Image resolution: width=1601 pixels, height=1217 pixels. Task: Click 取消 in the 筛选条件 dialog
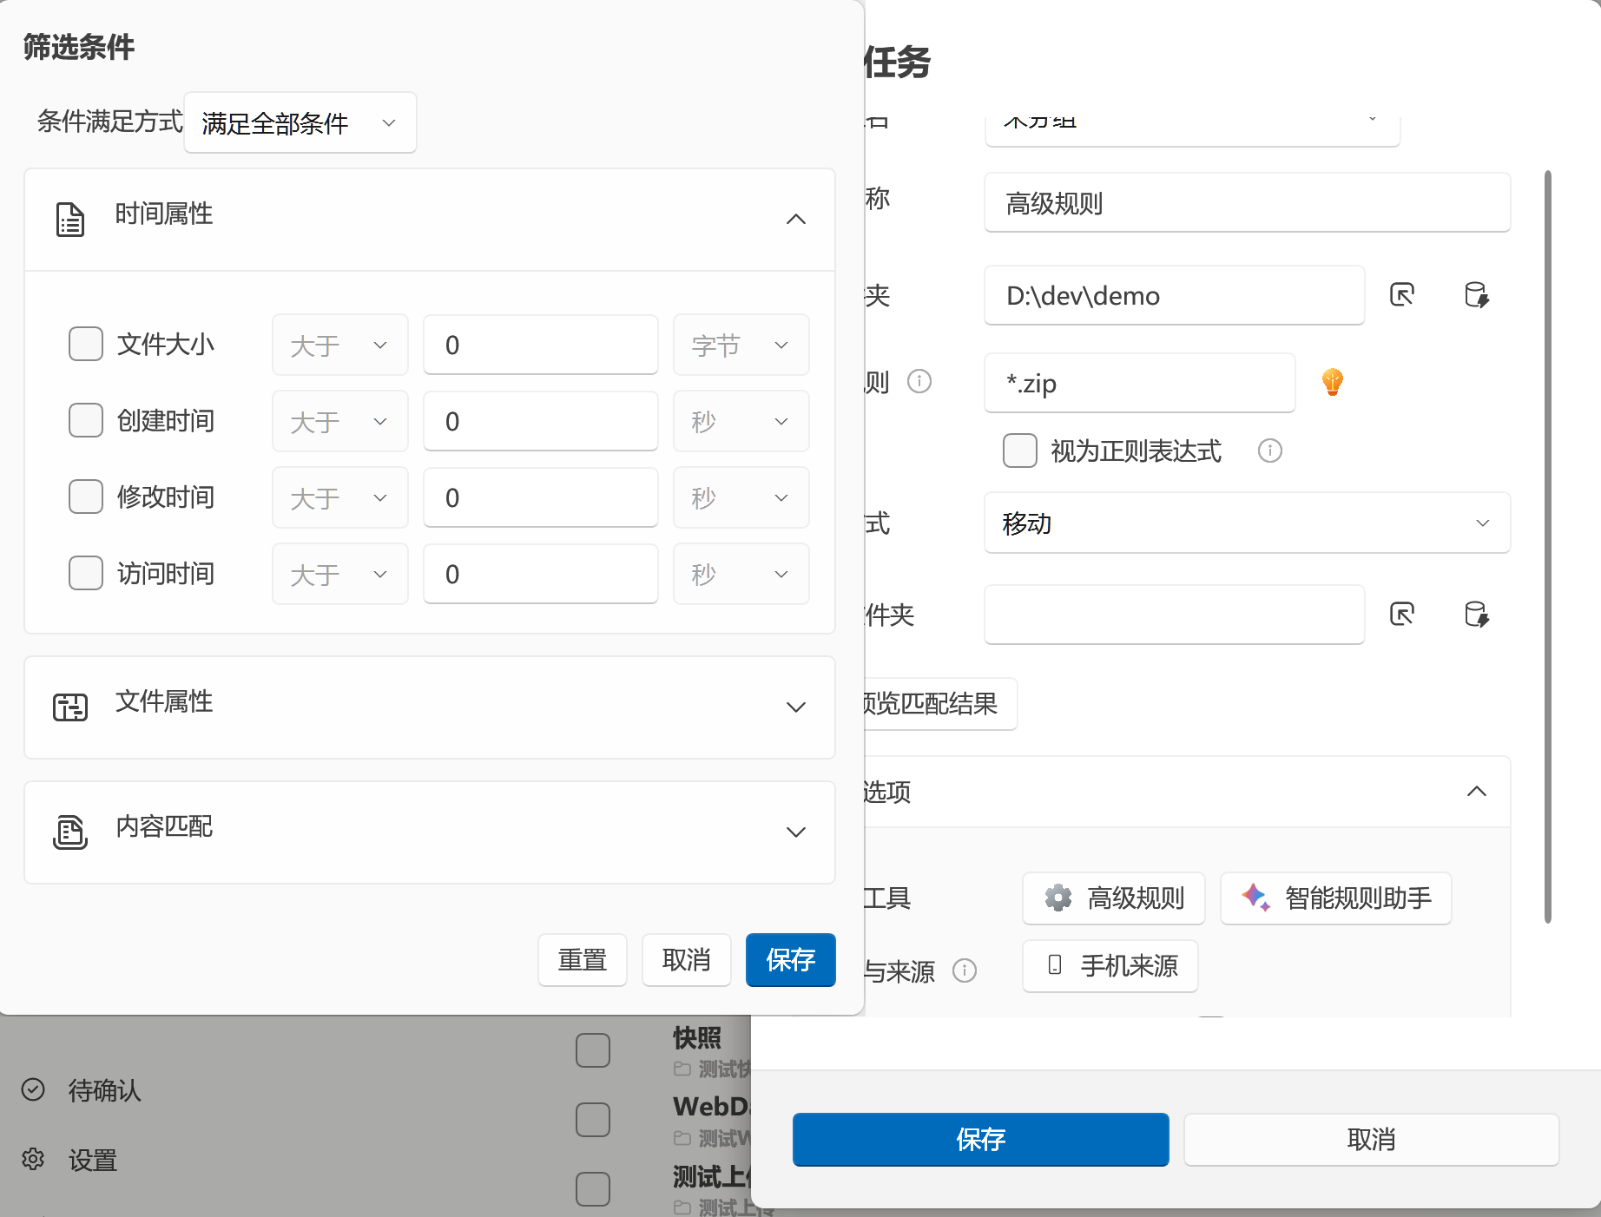click(x=687, y=960)
